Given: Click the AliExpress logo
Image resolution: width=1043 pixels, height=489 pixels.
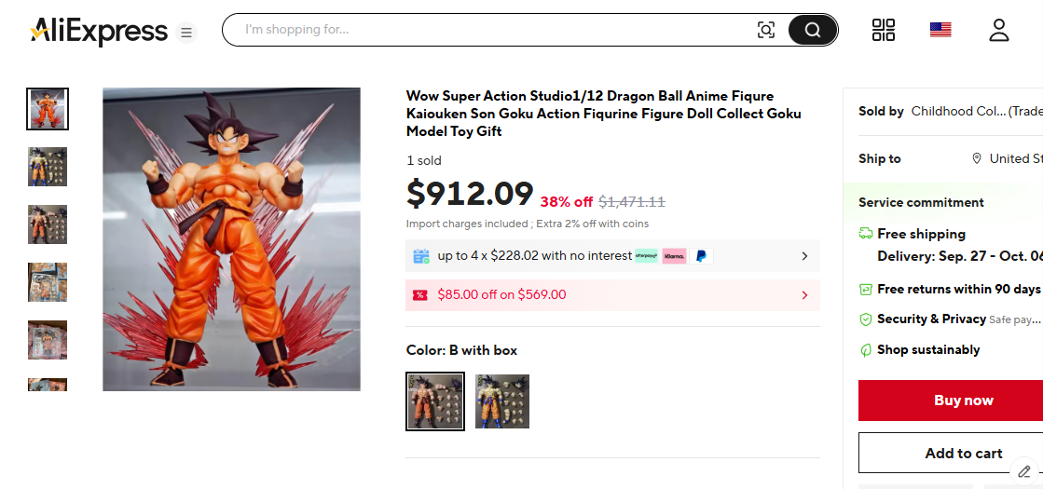Looking at the screenshot, I should pyautogui.click(x=99, y=32).
